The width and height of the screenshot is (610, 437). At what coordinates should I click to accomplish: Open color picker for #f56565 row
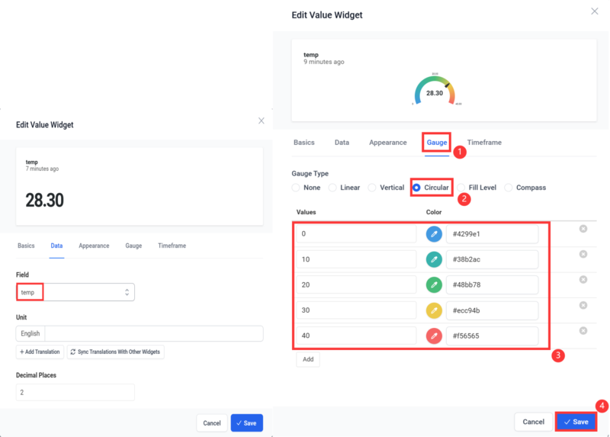[x=434, y=336]
